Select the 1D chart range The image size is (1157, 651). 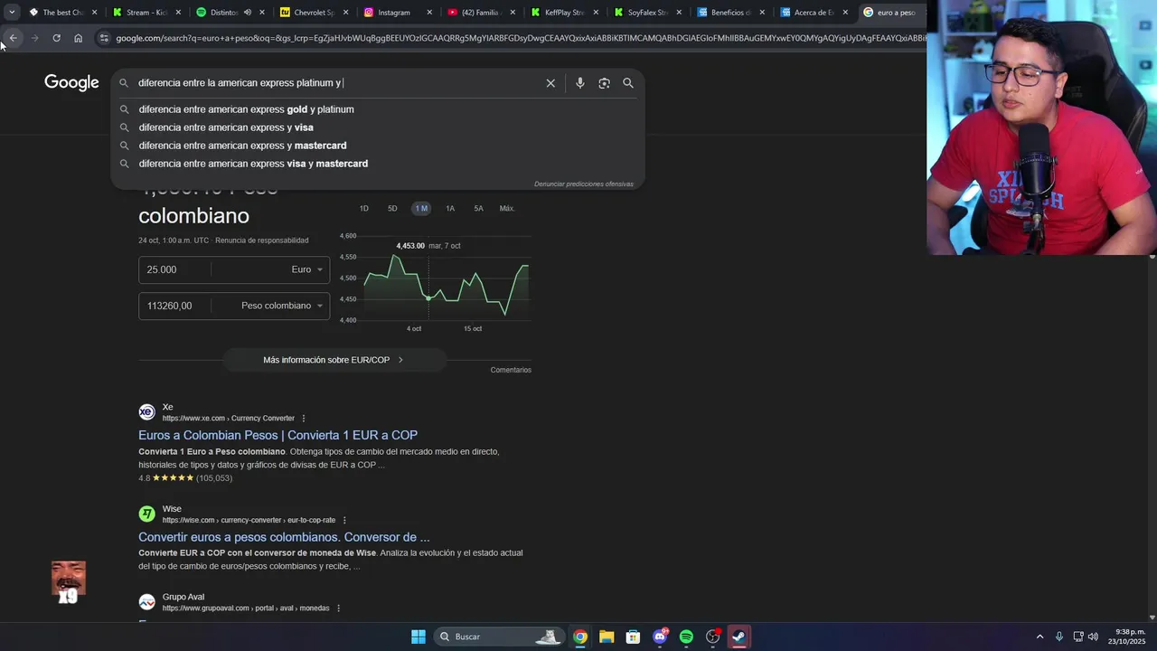pos(364,209)
